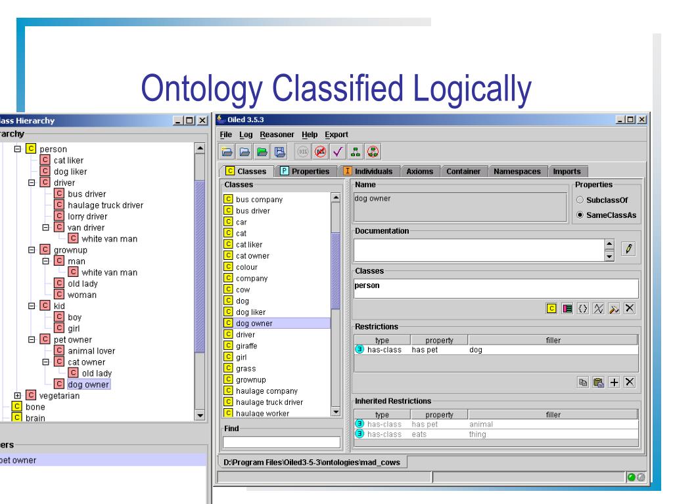Click the red C icon beside vegetarian
673x504 pixels.
[31, 395]
